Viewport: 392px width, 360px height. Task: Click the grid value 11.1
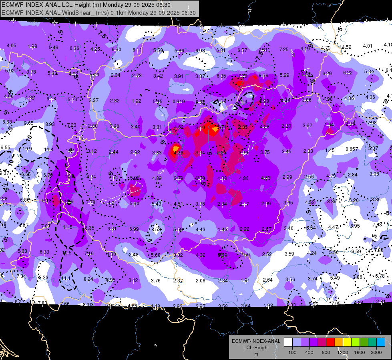coord(66,278)
